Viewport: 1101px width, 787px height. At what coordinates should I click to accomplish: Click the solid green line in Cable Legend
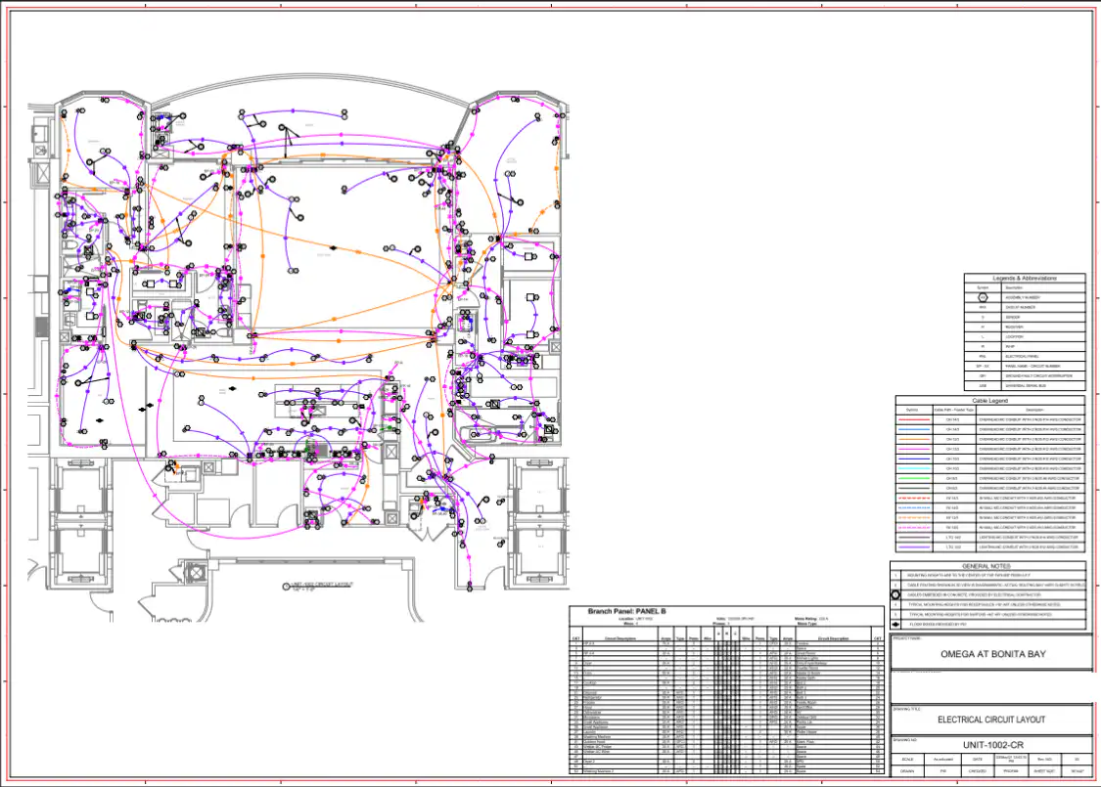pyautogui.click(x=914, y=478)
